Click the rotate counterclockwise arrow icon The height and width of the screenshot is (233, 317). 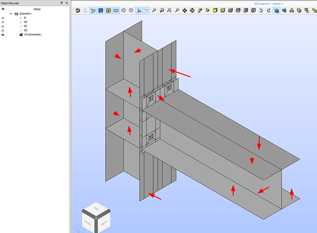[261, 10]
